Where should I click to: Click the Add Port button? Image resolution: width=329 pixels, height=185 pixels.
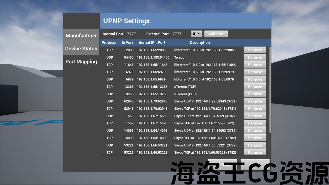coord(216,34)
